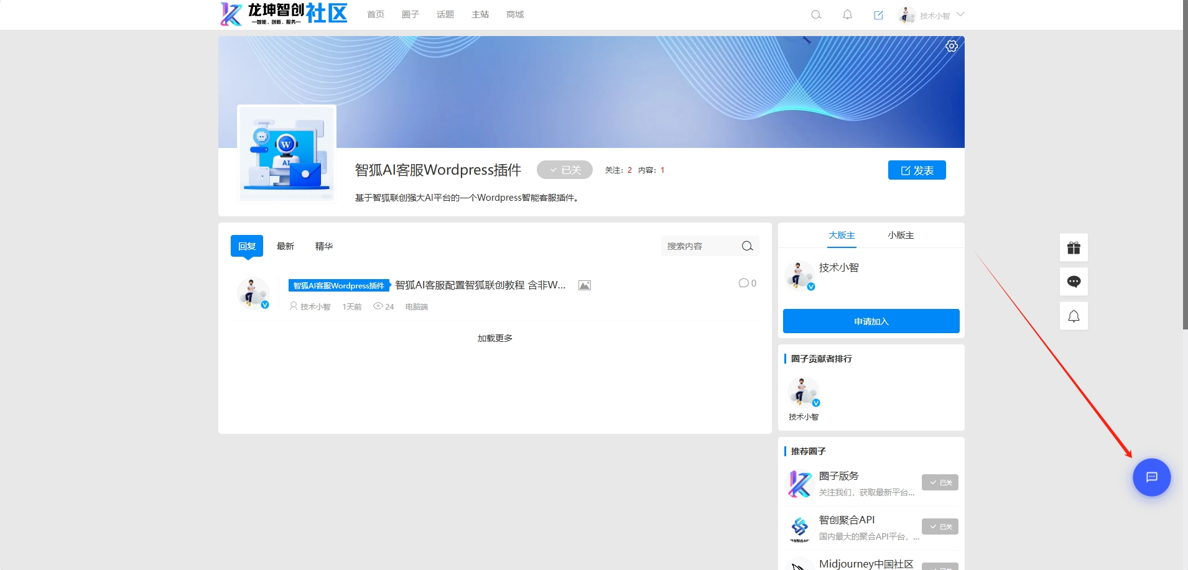1188x570 pixels.
Task: Click the 发表 publish button
Action: click(x=917, y=170)
